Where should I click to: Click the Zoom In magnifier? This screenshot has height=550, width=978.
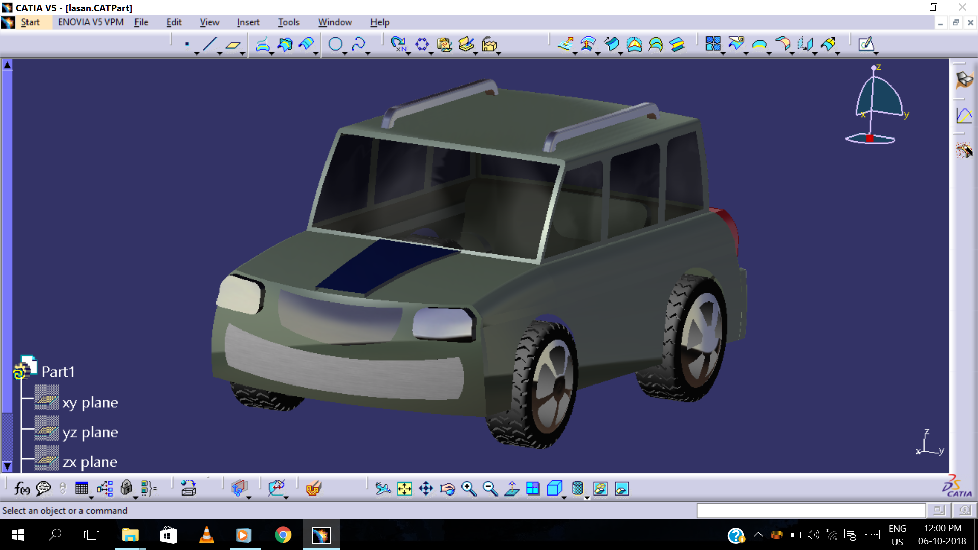click(x=469, y=489)
